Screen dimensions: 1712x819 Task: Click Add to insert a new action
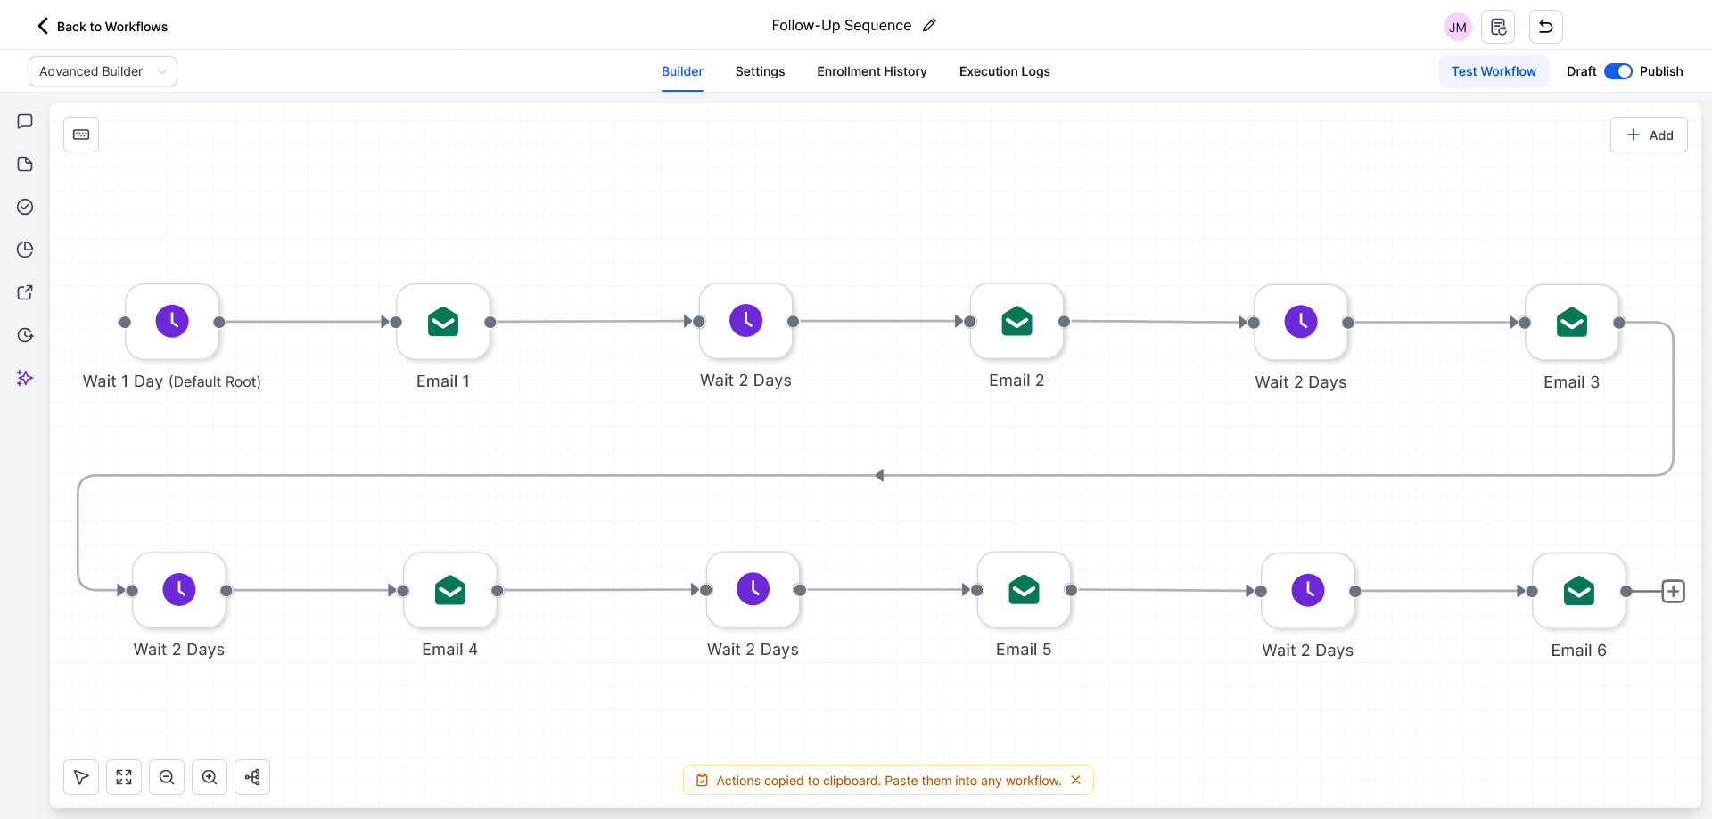coord(1649,135)
